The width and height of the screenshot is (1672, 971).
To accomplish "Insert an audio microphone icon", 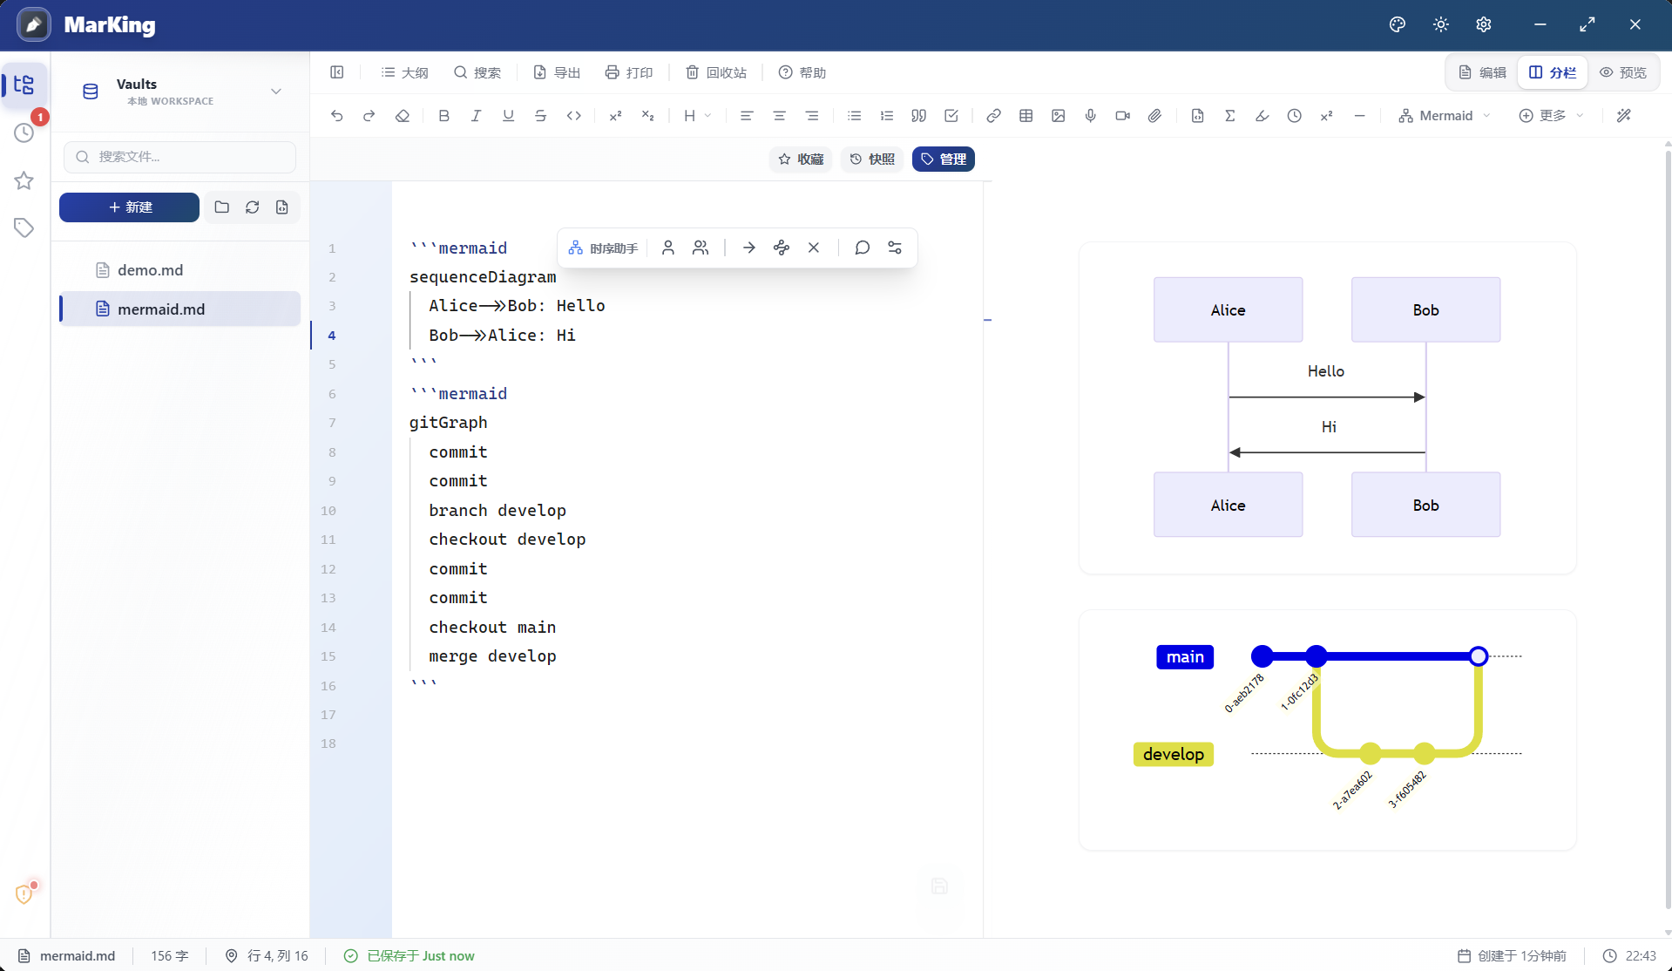I will point(1090,116).
